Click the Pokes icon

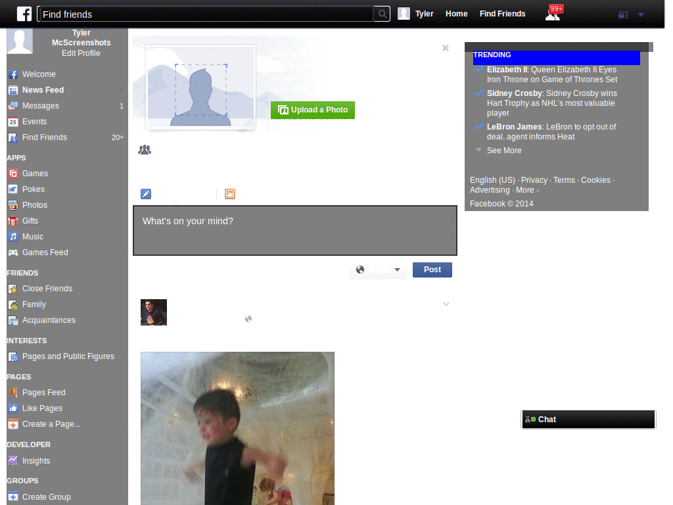coord(13,189)
